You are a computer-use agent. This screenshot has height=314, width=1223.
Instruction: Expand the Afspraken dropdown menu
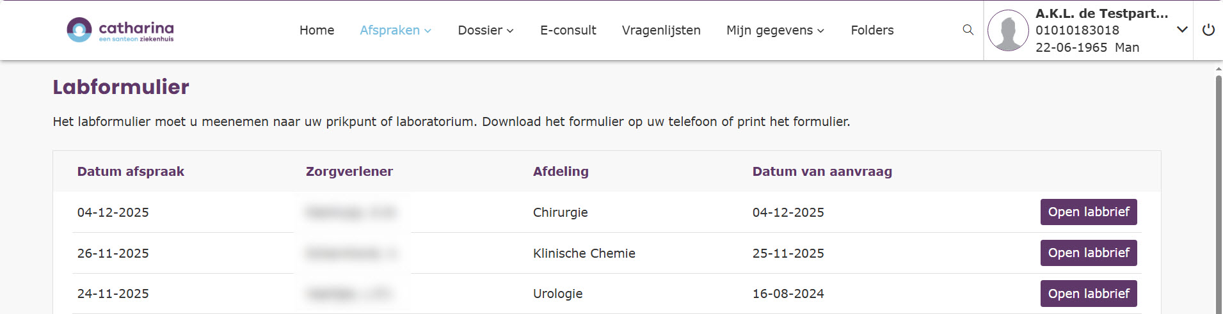(x=396, y=30)
